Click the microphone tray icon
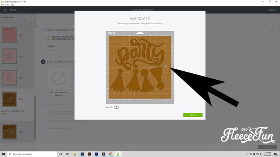 tap(254, 154)
